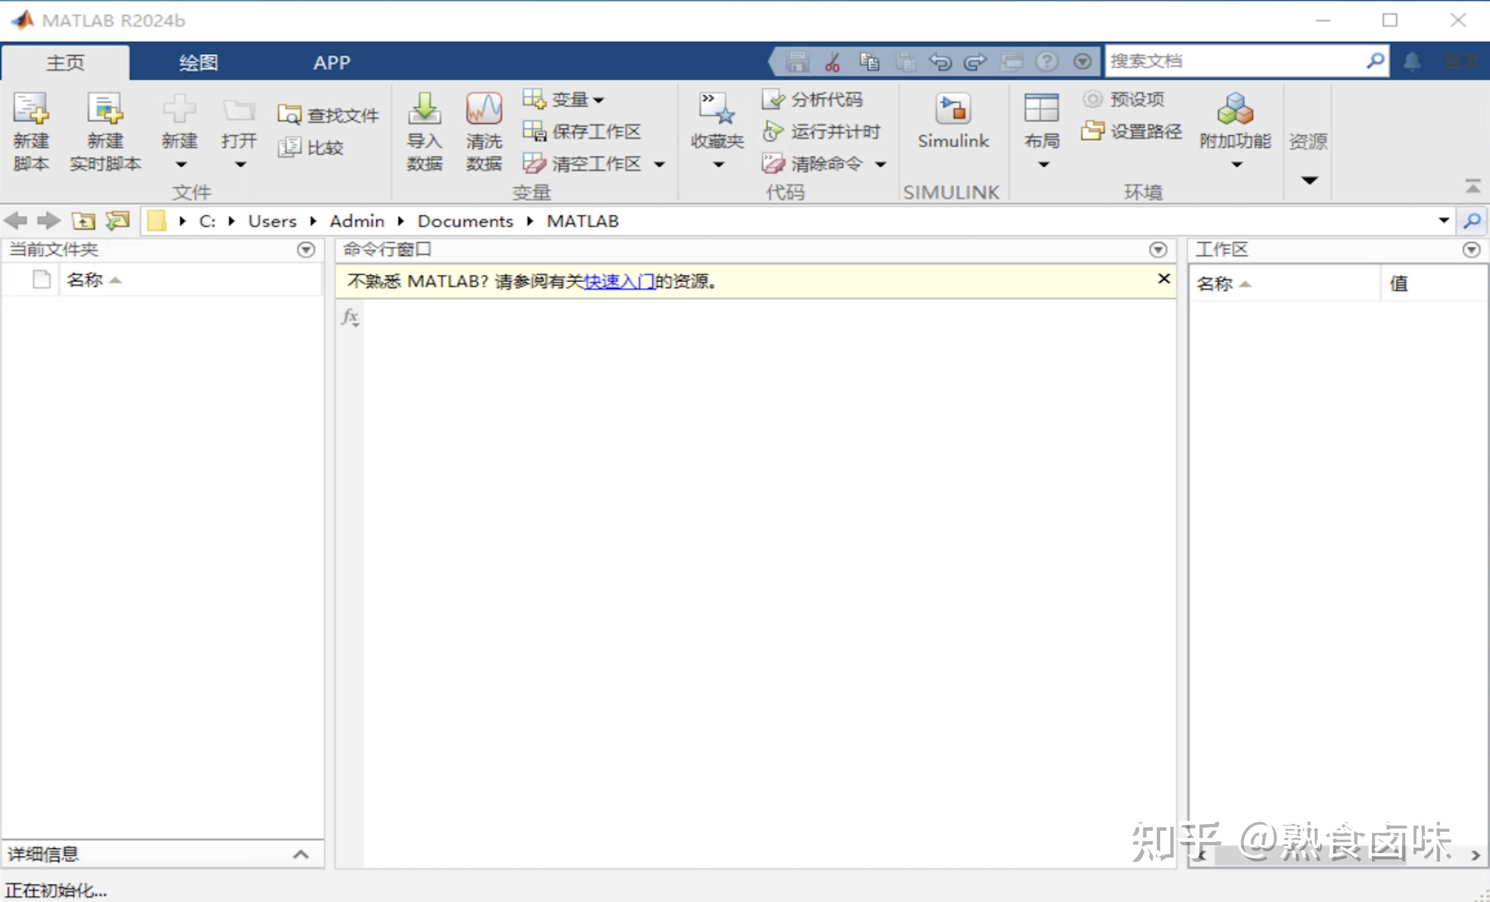Image resolution: width=1490 pixels, height=902 pixels.
Task: Dismiss the MATLAB welcome banner
Action: click(1163, 279)
